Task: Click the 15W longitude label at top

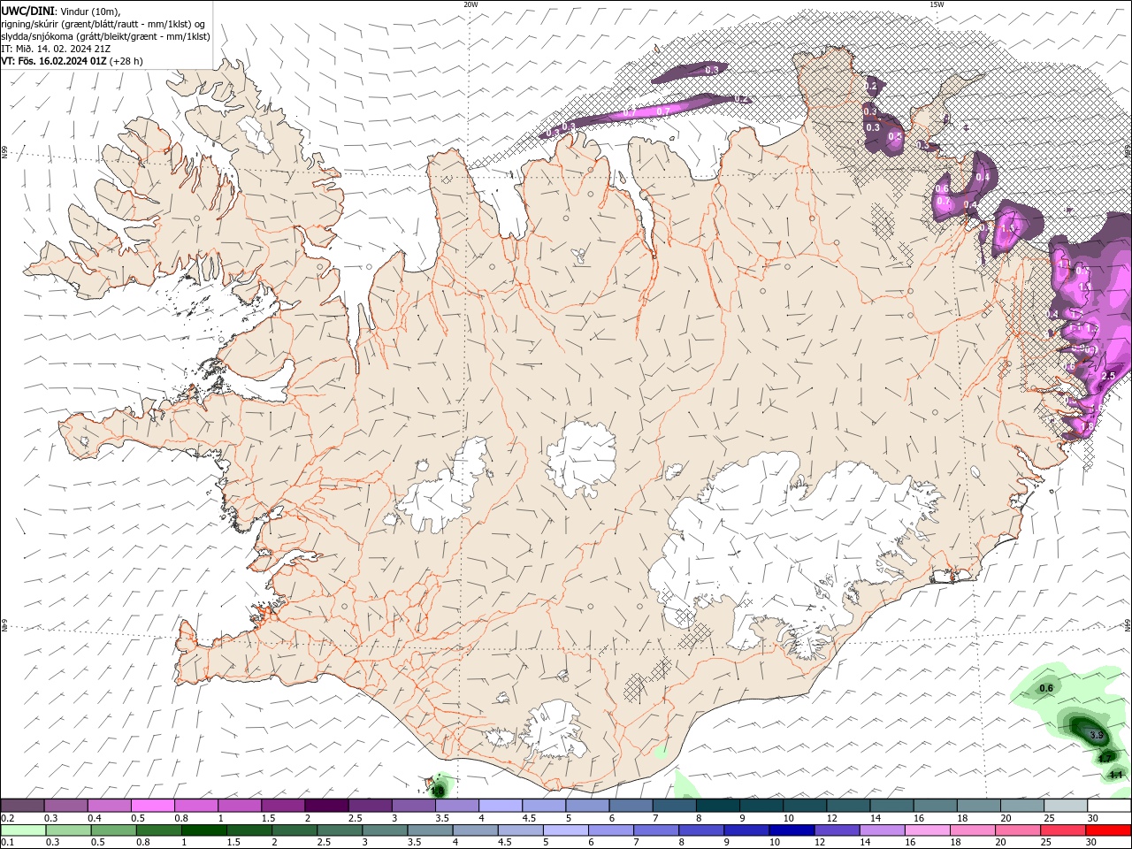Action: pyautogui.click(x=937, y=4)
